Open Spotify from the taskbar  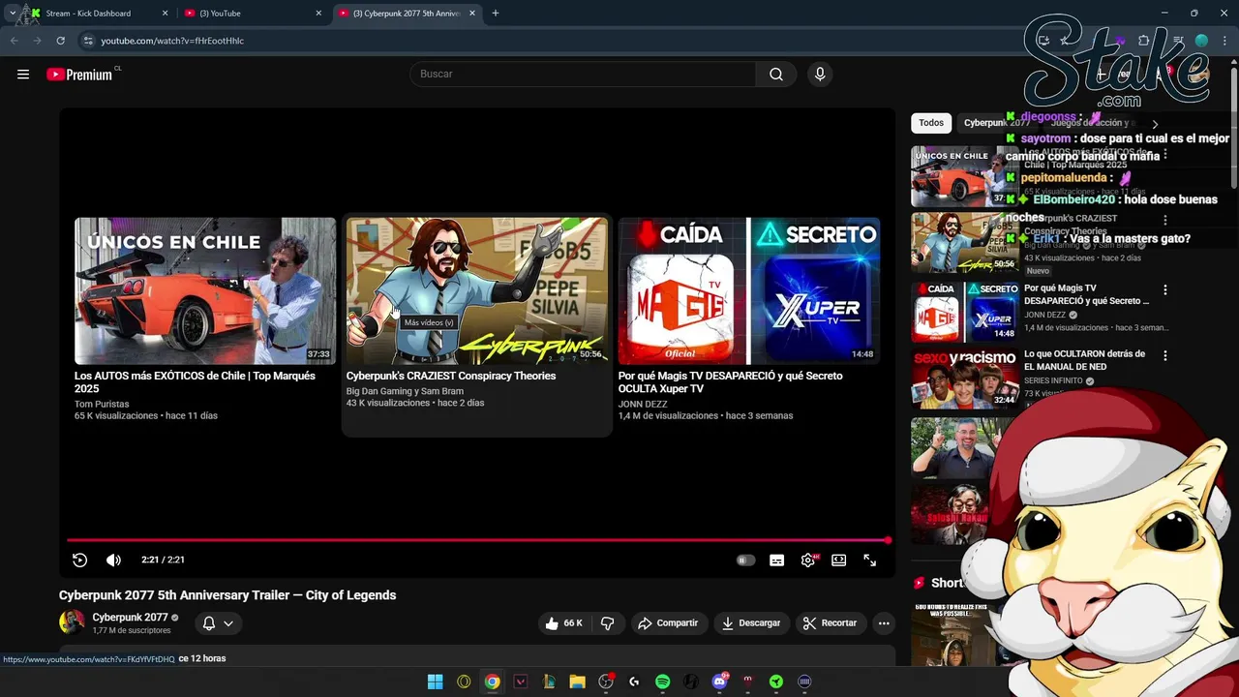point(662,682)
